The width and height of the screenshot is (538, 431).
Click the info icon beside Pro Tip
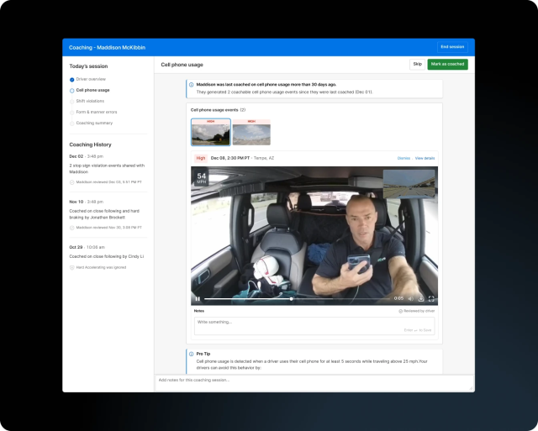pos(191,354)
